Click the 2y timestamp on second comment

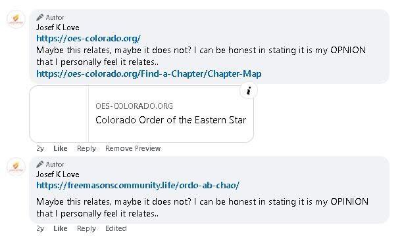(x=40, y=228)
